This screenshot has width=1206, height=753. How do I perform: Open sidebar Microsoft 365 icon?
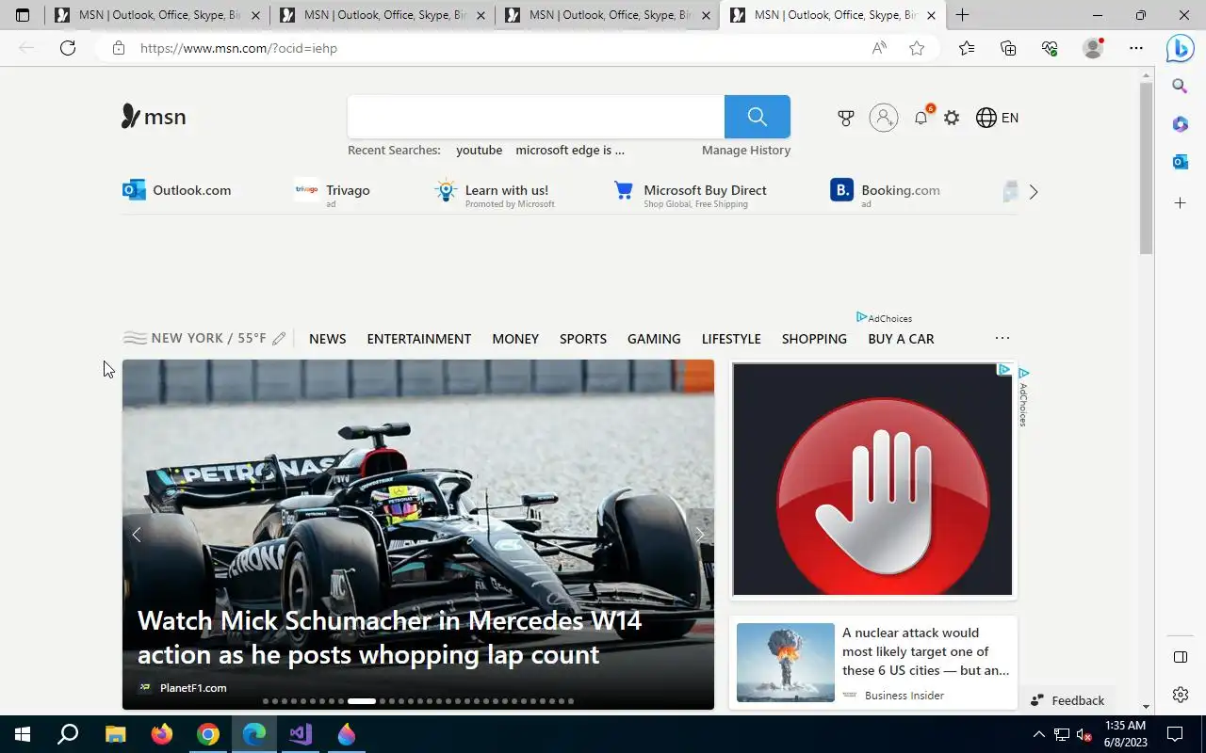coord(1180,124)
